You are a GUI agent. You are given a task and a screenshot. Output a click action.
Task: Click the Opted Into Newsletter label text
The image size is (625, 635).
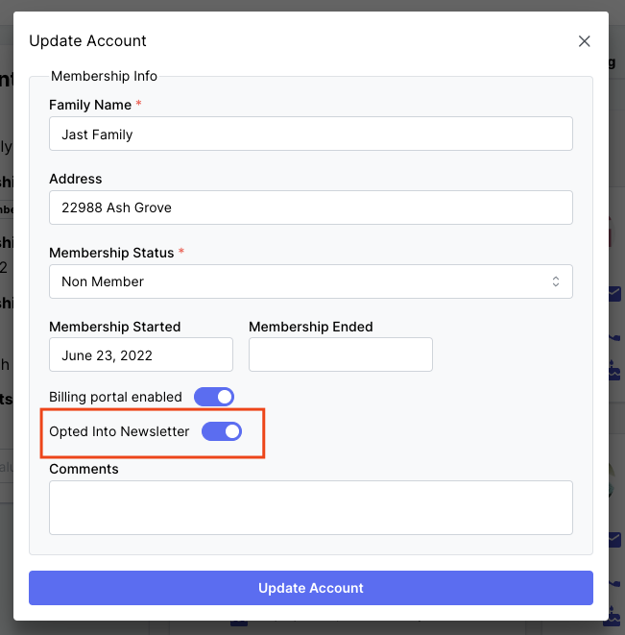119,432
